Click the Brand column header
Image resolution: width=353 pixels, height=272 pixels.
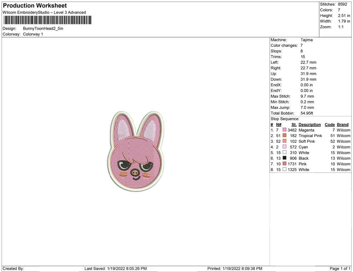(343, 125)
